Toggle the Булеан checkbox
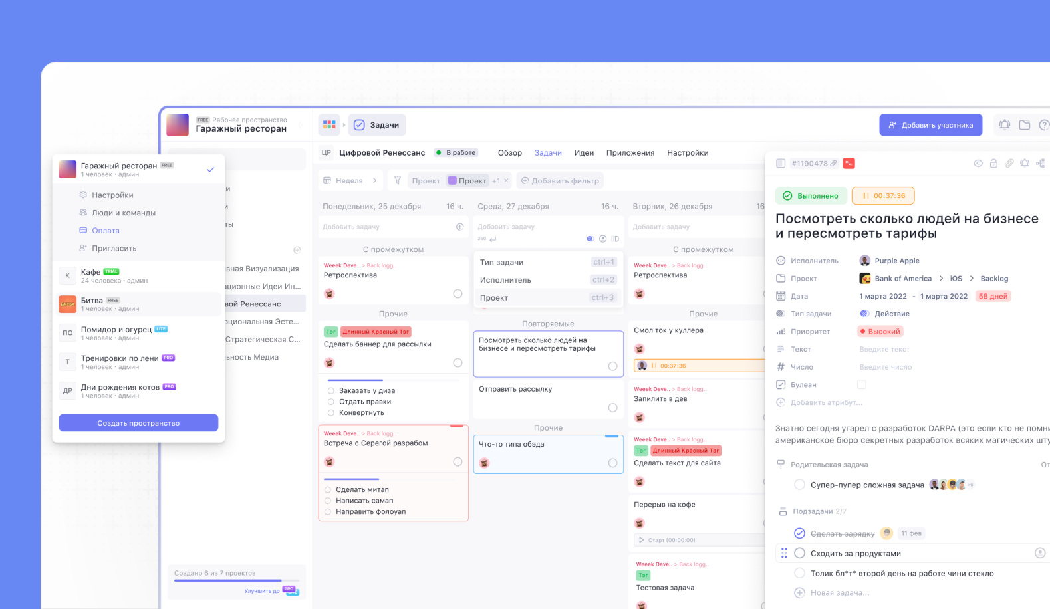The height and width of the screenshot is (609, 1050). (862, 385)
